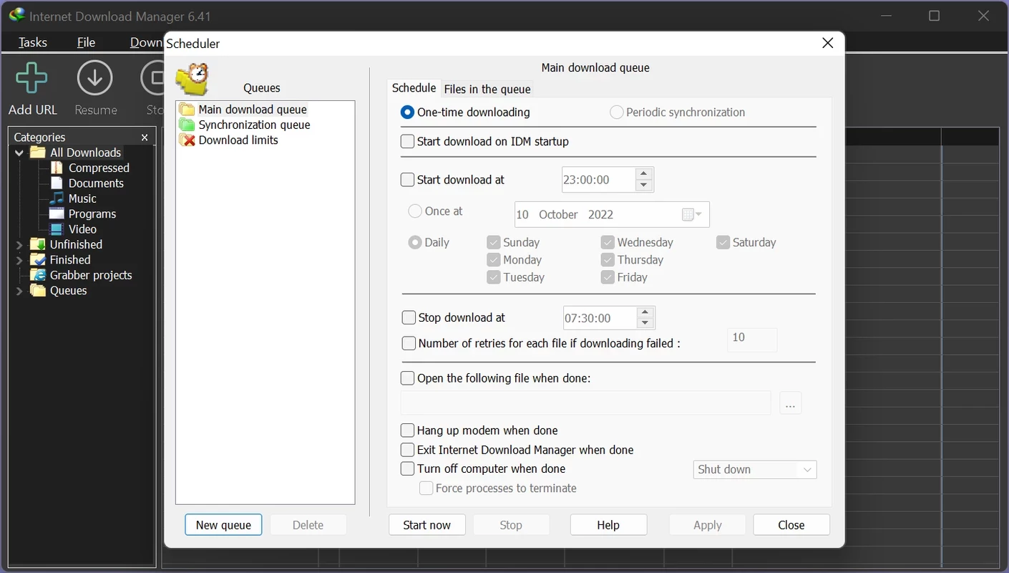This screenshot has width=1009, height=573.
Task: Open the Grabber projects icon
Action: click(x=38, y=275)
